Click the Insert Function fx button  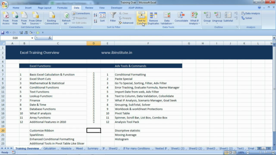click(x=50, y=38)
